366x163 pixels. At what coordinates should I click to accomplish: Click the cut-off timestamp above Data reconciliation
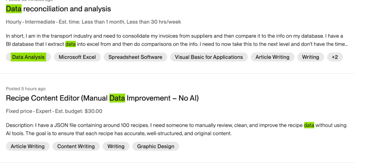pos(29,1)
